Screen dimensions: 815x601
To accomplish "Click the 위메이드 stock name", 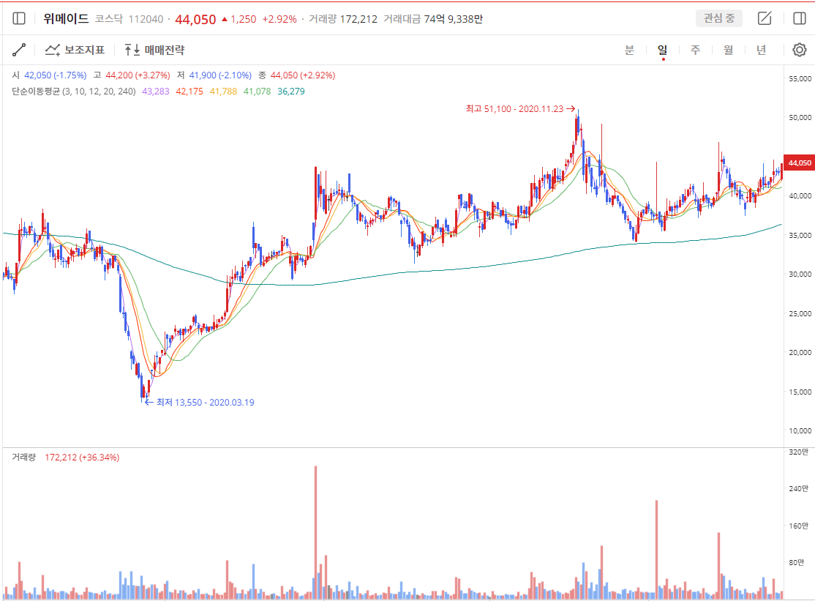I will tap(66, 19).
